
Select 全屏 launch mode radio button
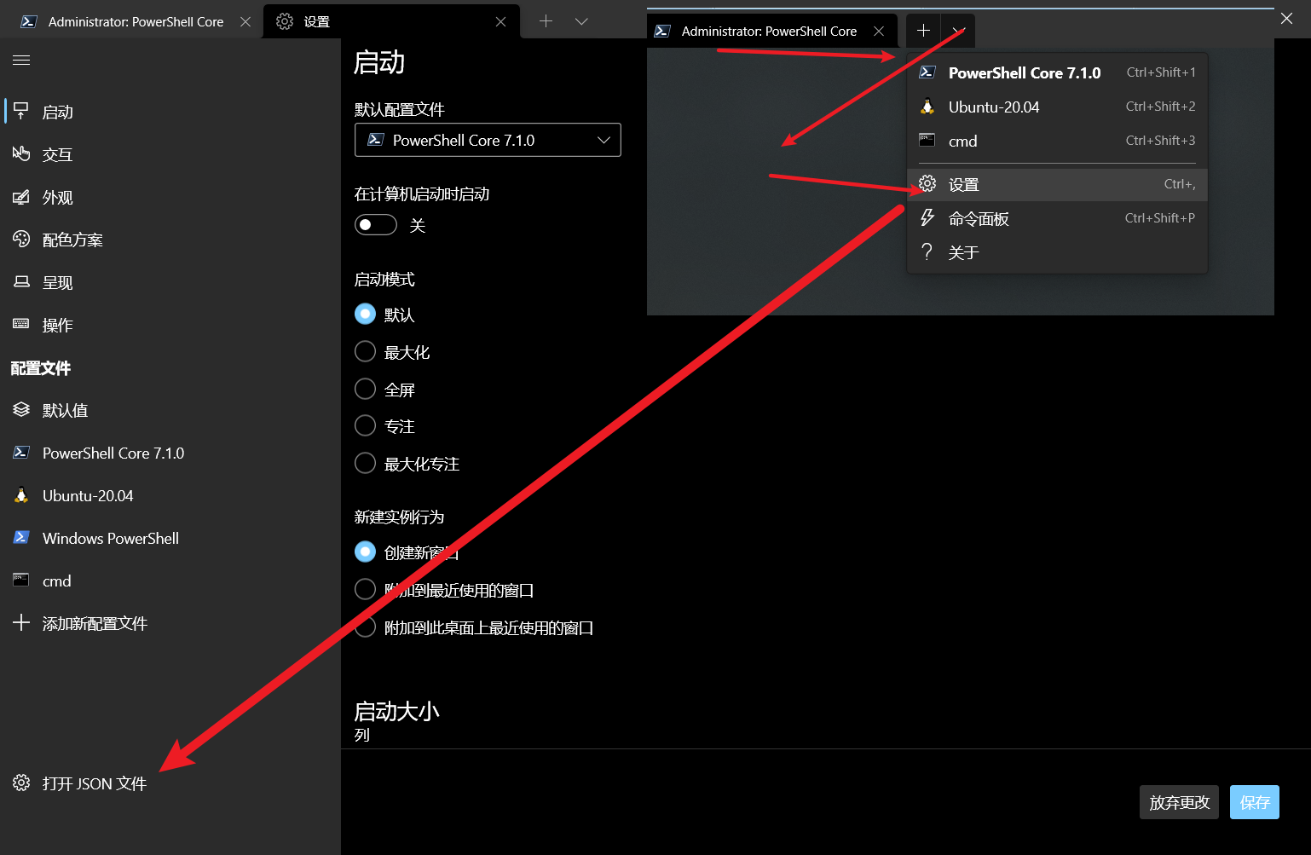click(365, 389)
